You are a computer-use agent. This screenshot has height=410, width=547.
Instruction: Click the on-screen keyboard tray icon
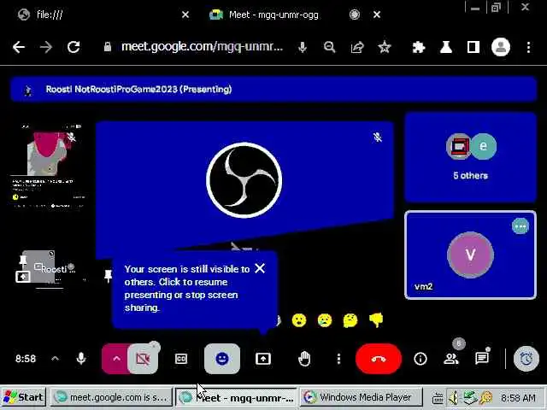point(438,398)
